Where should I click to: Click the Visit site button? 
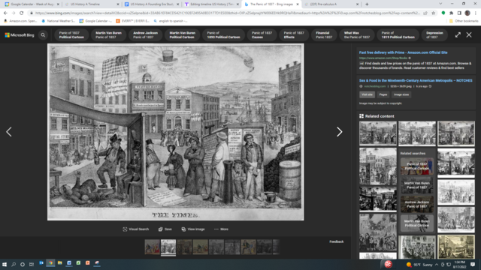[367, 94]
